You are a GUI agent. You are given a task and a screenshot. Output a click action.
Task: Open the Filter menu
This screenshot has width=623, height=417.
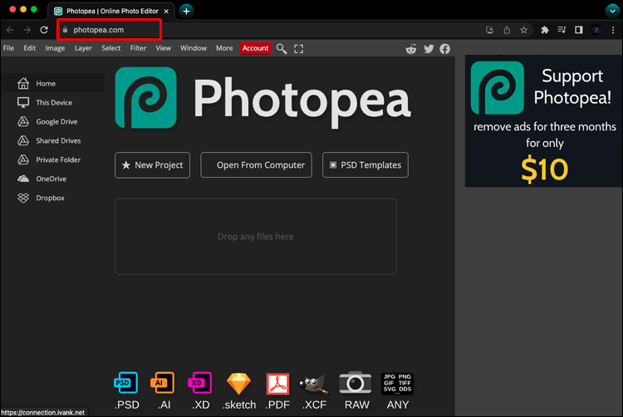click(x=138, y=48)
